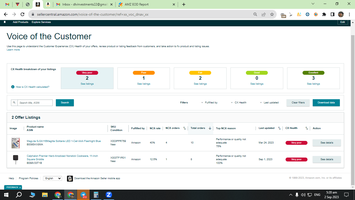The image size is (355, 200).
Task: Open Telegram from the taskbar
Action: 84,195
